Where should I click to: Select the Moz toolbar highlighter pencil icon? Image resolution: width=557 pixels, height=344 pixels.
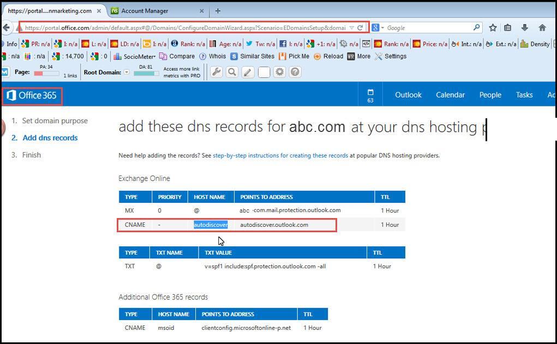coord(248,72)
